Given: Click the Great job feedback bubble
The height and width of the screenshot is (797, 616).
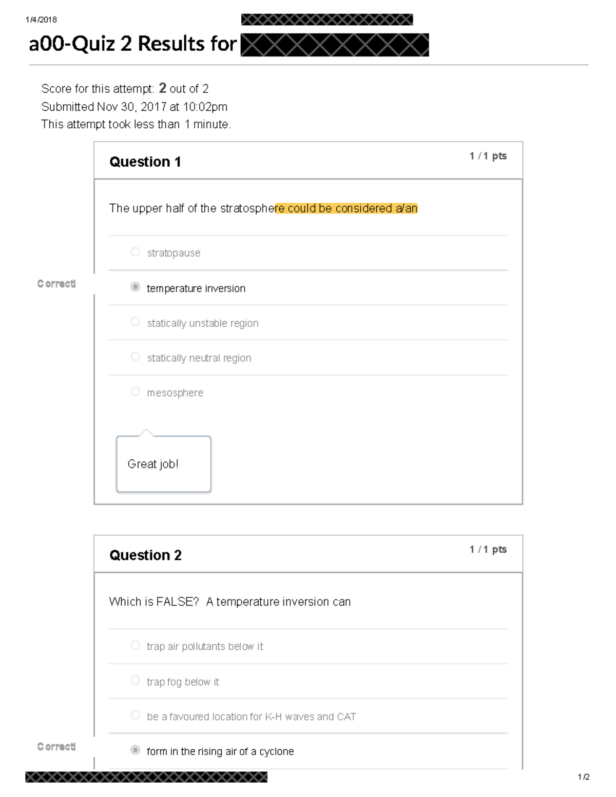Looking at the screenshot, I should click(x=163, y=463).
